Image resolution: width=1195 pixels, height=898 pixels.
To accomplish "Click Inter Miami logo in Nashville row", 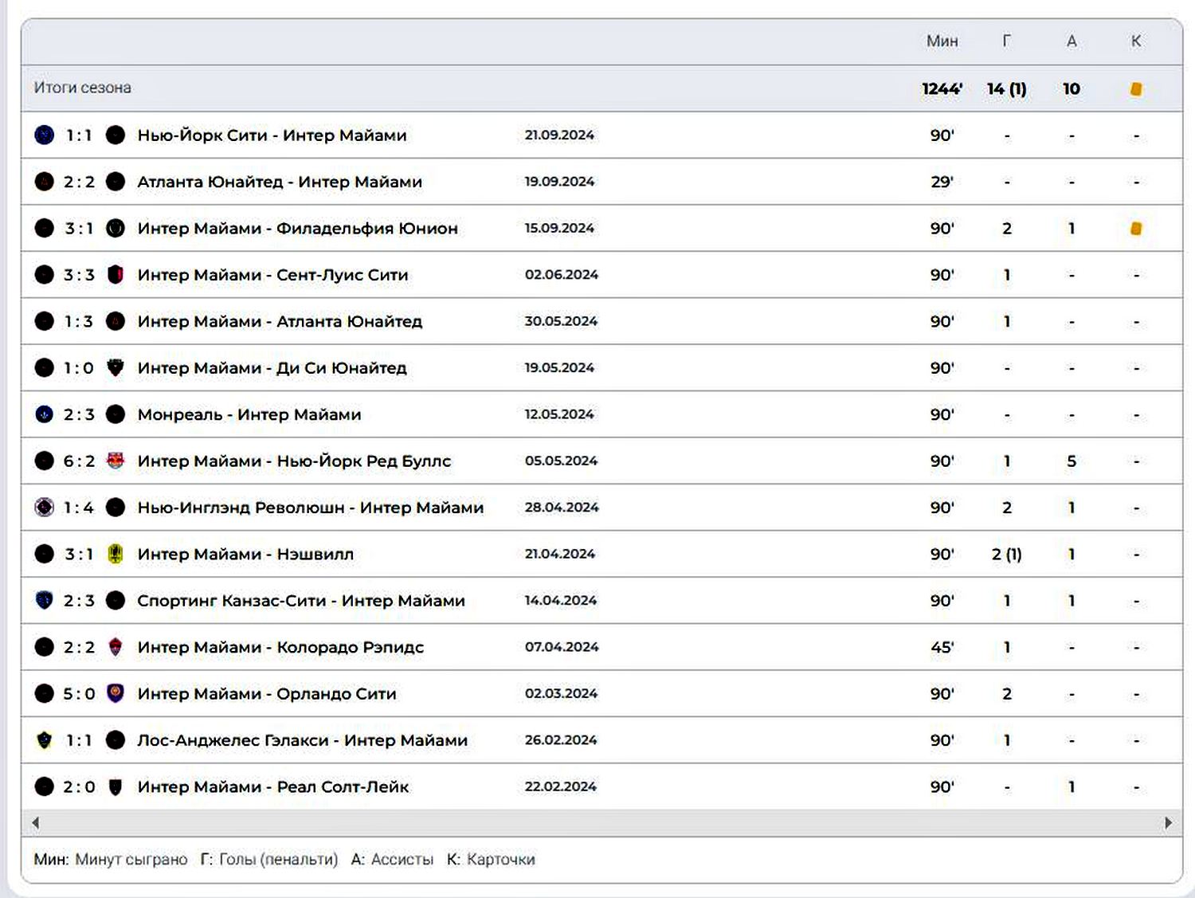I will (45, 554).
